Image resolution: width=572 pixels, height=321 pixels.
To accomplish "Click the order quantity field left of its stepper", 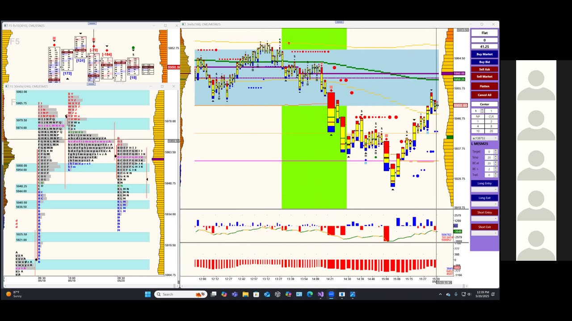I will pos(476,111).
